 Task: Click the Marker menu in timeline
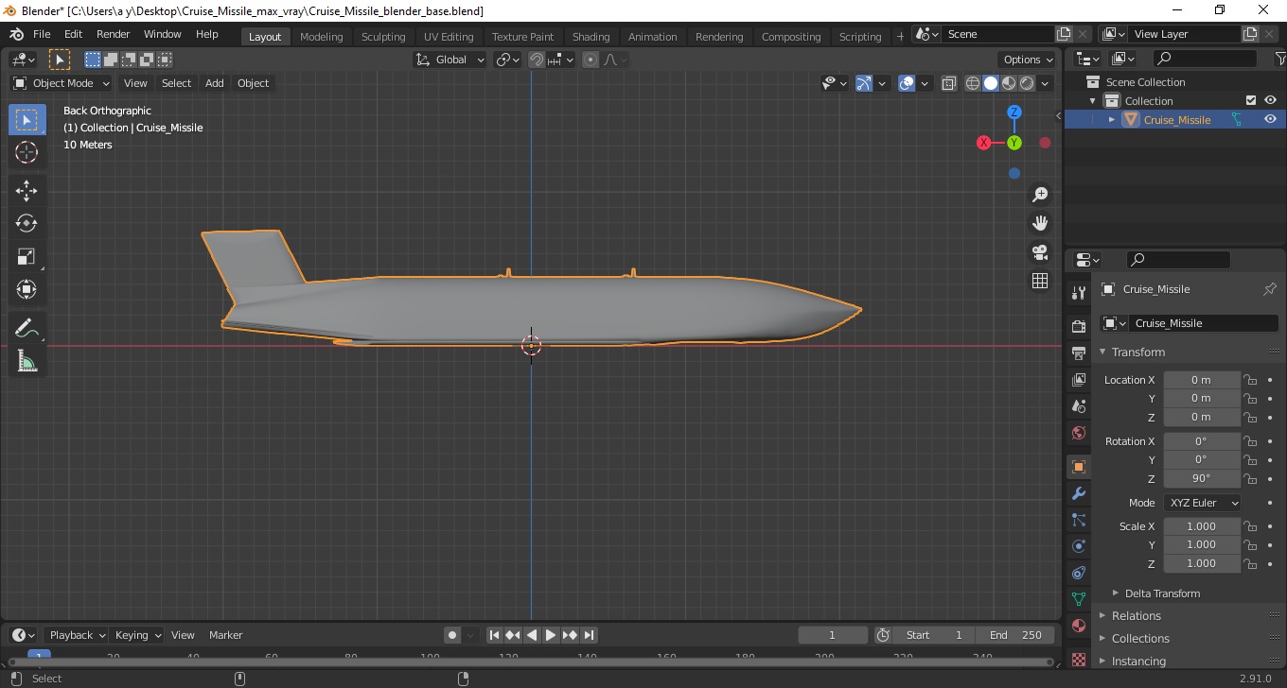point(225,635)
